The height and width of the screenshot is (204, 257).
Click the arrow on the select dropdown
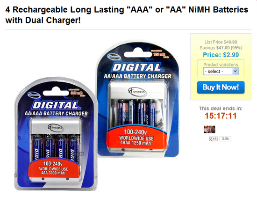click(235, 72)
